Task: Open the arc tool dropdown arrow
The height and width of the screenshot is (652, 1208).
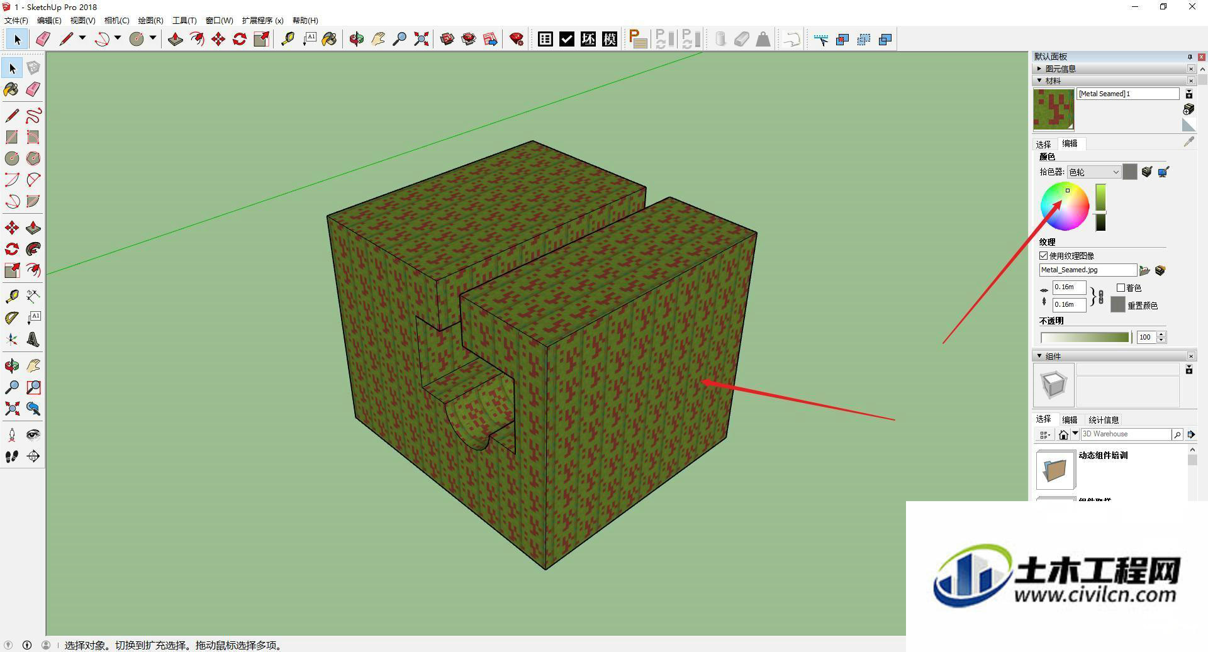Action: coord(118,38)
